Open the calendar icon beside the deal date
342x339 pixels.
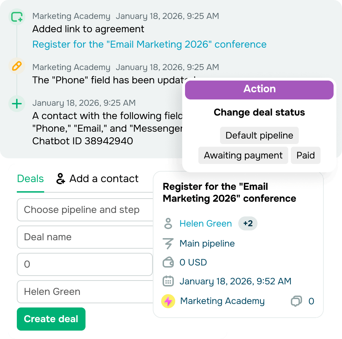pyautogui.click(x=168, y=281)
